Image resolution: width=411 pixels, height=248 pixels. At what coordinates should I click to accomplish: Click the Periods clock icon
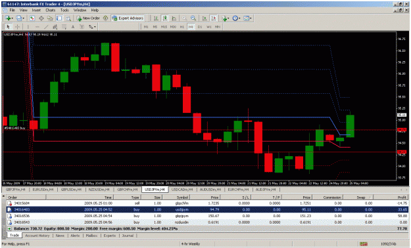[235, 18]
